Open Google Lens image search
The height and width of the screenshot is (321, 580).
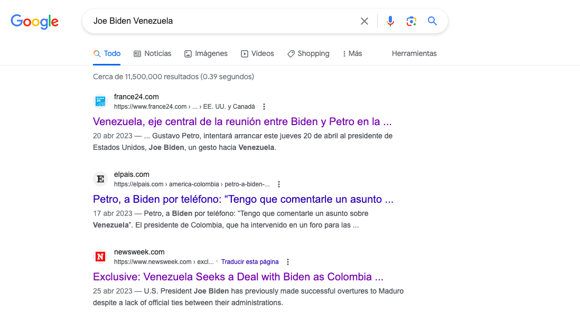411,21
